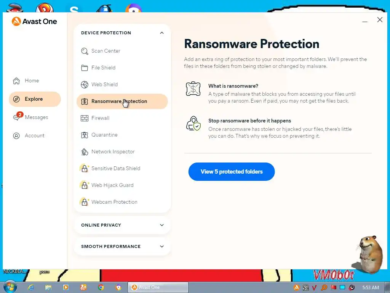Click View 5 protected folders button
The image size is (390, 293).
232,172
